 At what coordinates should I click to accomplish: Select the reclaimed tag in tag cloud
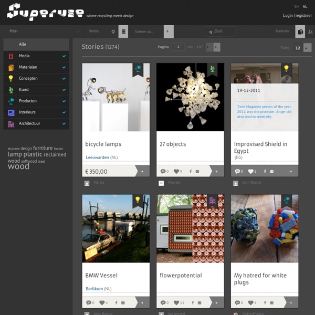(x=55, y=154)
